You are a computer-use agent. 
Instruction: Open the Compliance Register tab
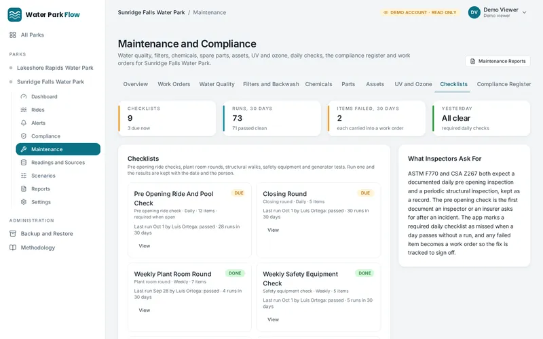click(x=504, y=84)
